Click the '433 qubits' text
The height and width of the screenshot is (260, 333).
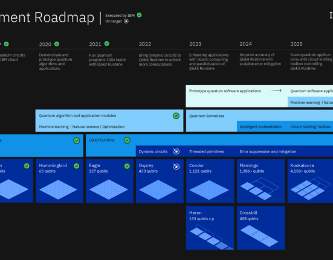pyautogui.click(x=148, y=171)
